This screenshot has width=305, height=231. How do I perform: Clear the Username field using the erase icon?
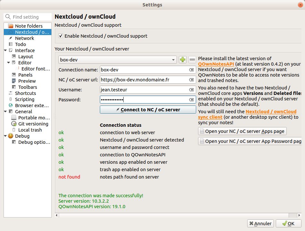(x=191, y=89)
